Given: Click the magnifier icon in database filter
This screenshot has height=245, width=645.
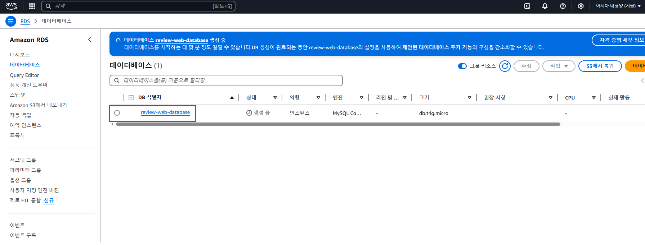Looking at the screenshot, I should (x=117, y=80).
